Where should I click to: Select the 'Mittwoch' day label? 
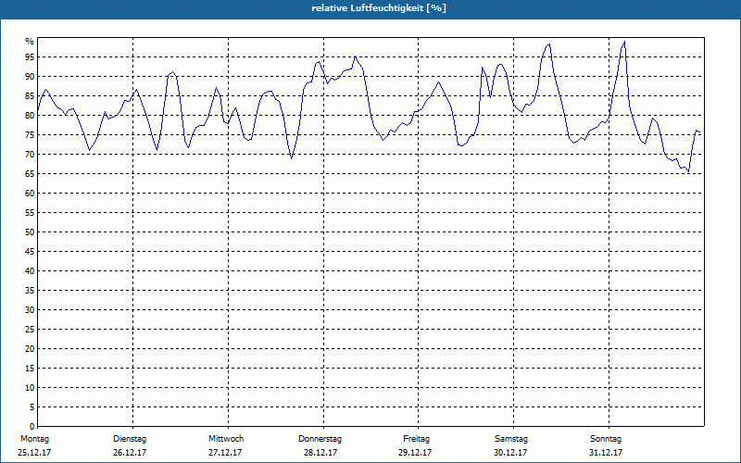[226, 439]
